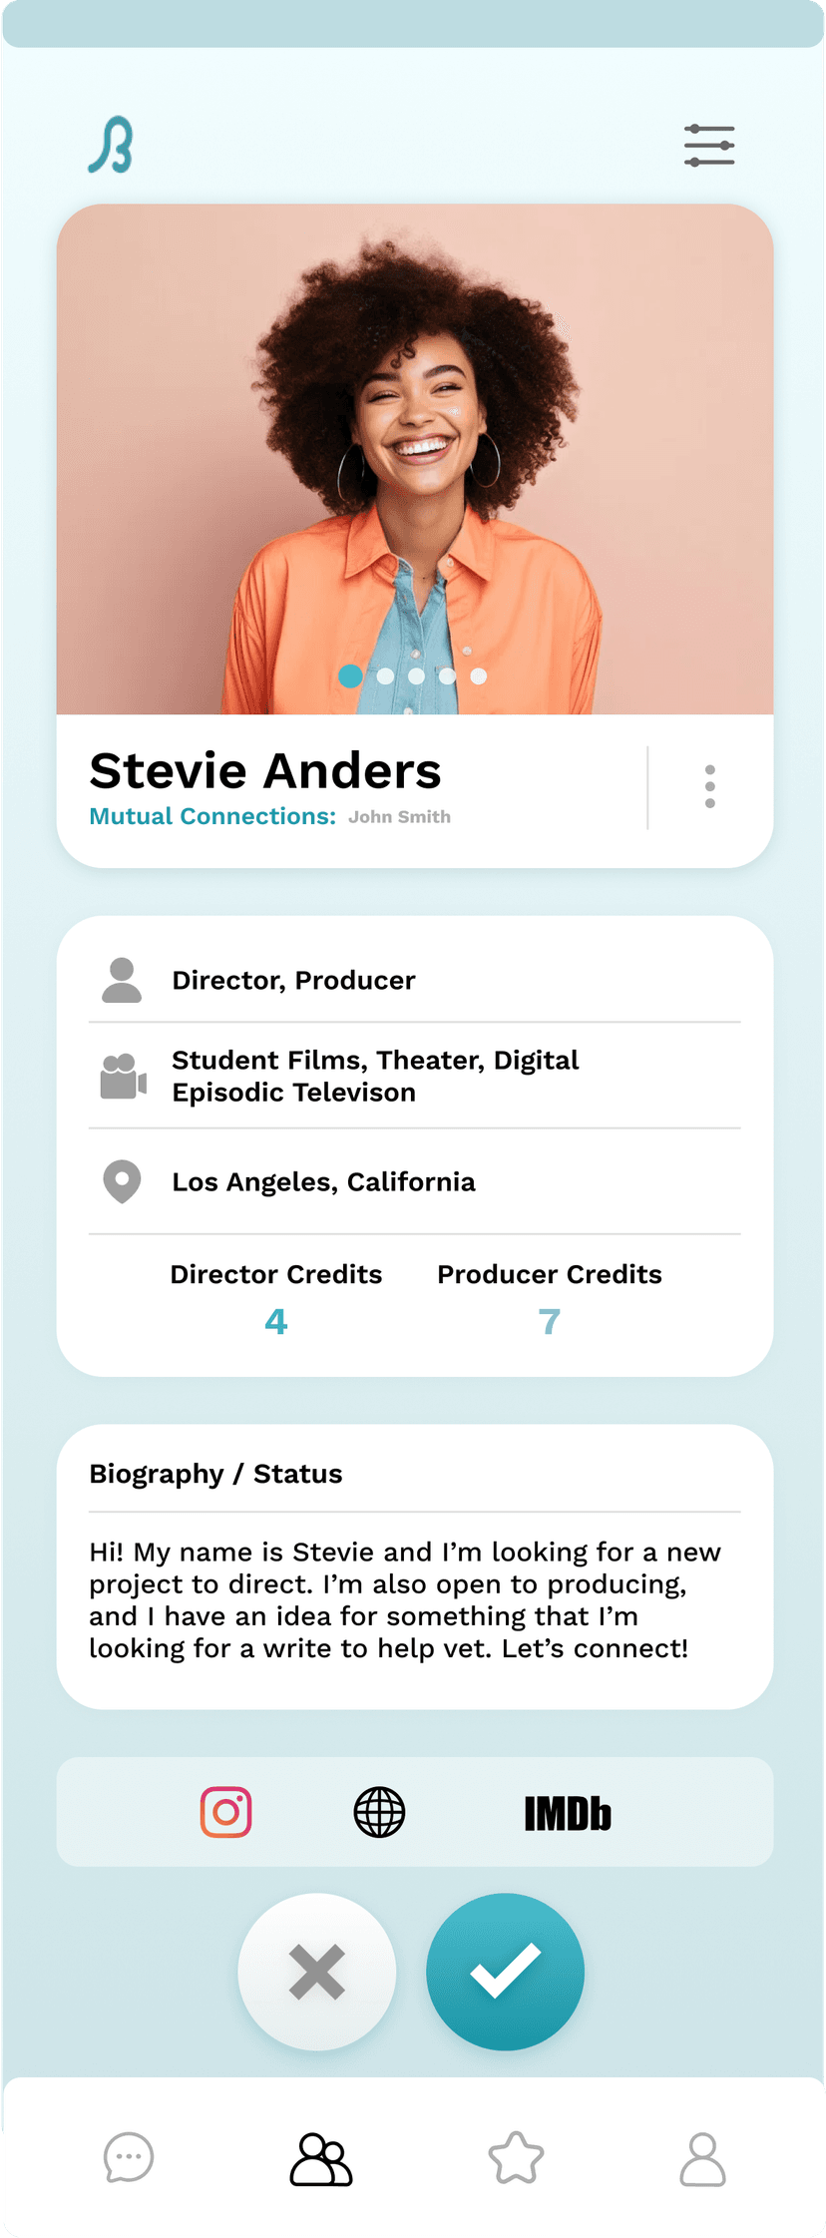Screen dimensions: 826x2238
Task: Click the Director Credits count
Action: [x=276, y=1322]
